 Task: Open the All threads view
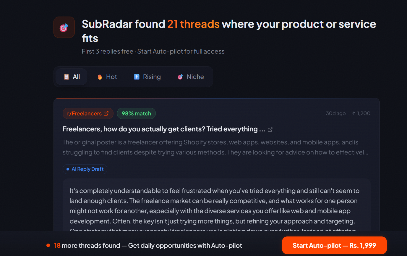[71, 77]
